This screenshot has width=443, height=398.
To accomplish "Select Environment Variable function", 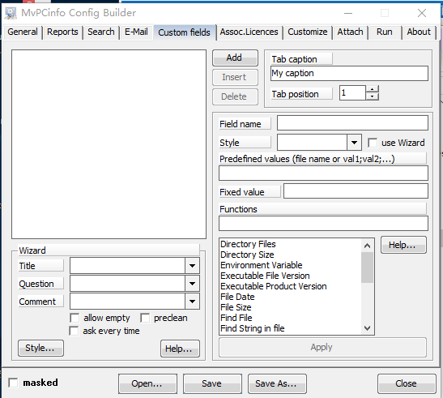I will click(262, 265).
